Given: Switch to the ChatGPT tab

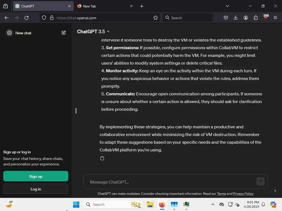Looking at the screenshot, I should point(43,6).
